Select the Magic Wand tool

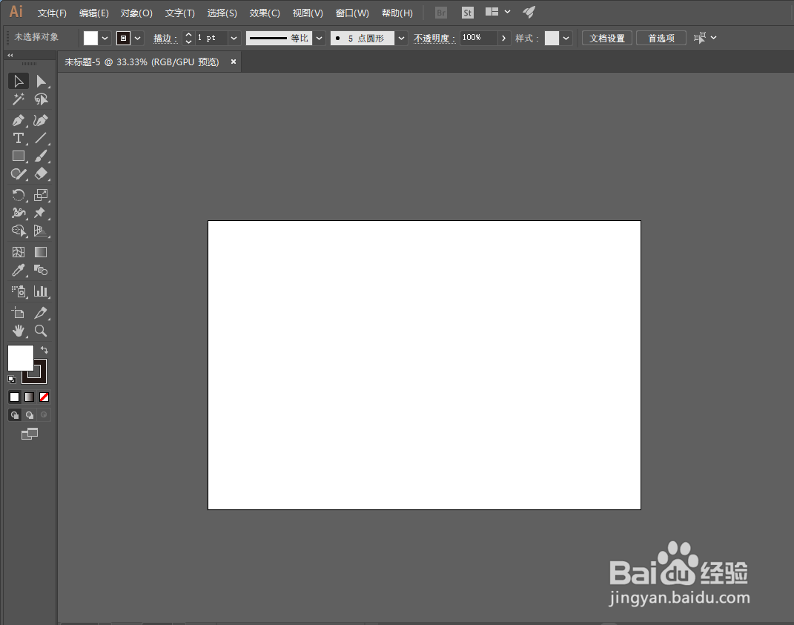click(19, 99)
